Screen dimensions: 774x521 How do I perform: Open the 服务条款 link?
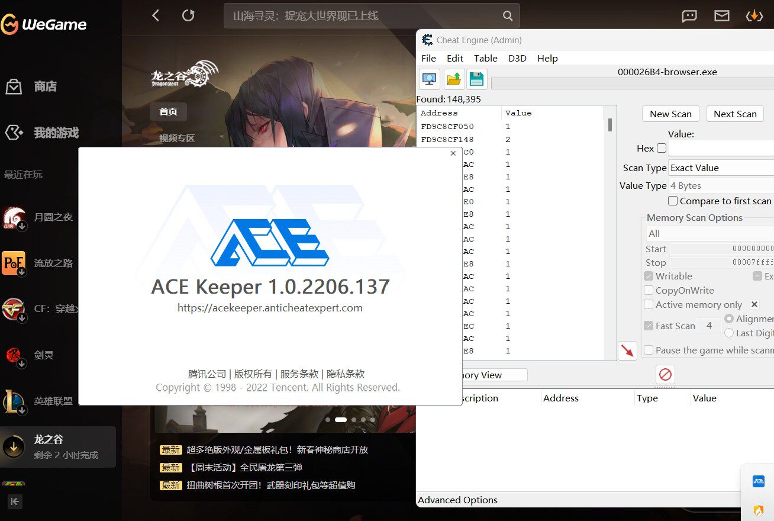(x=299, y=374)
